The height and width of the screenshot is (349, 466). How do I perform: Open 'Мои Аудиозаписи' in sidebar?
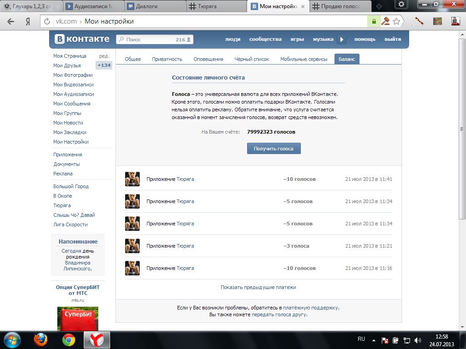tap(73, 94)
